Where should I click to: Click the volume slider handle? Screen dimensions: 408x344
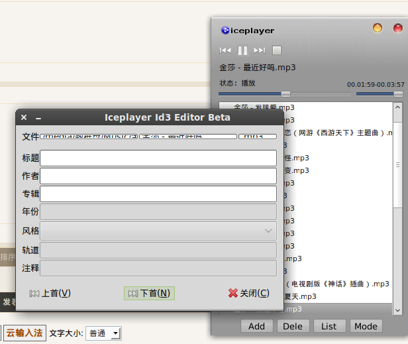pos(398,94)
